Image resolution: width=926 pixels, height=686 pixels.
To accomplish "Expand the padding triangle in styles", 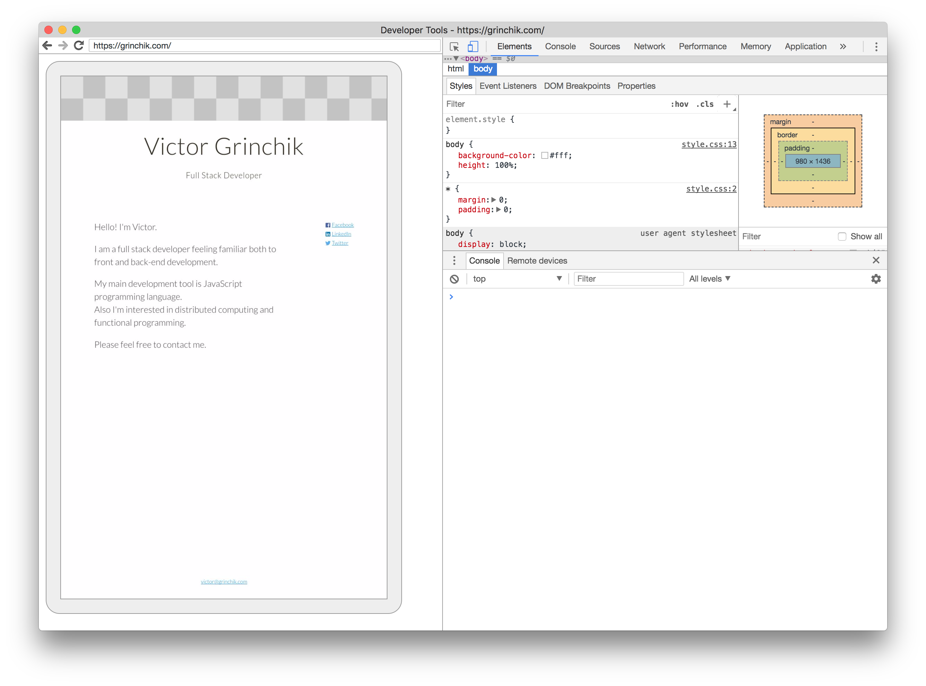I will [501, 210].
